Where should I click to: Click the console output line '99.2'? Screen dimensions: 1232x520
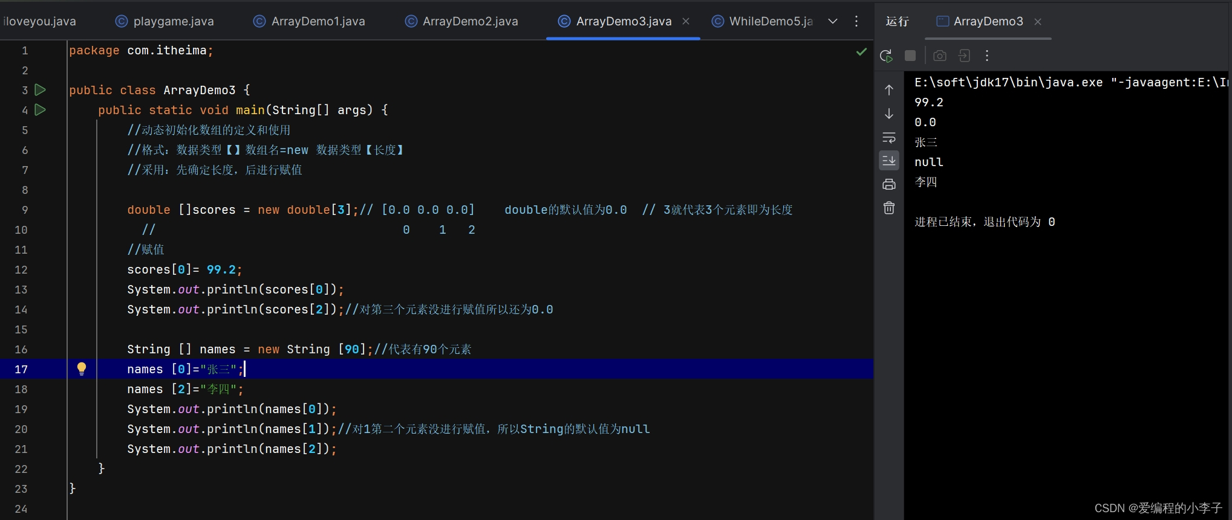tap(929, 102)
